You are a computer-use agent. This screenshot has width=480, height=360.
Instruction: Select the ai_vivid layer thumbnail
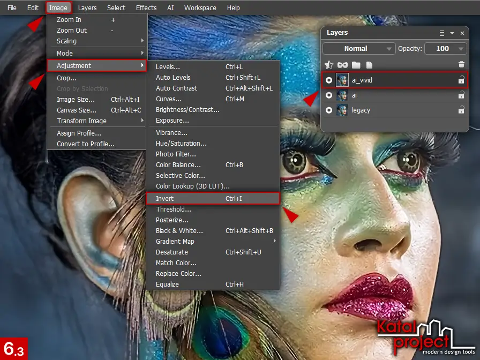tap(342, 80)
